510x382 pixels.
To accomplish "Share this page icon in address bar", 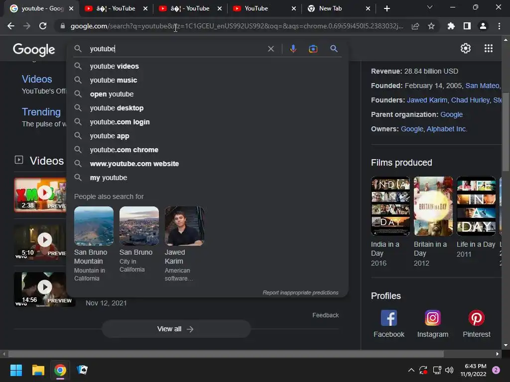I will coord(415,26).
